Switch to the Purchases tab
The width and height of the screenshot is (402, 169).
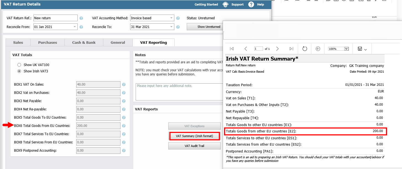47,42
